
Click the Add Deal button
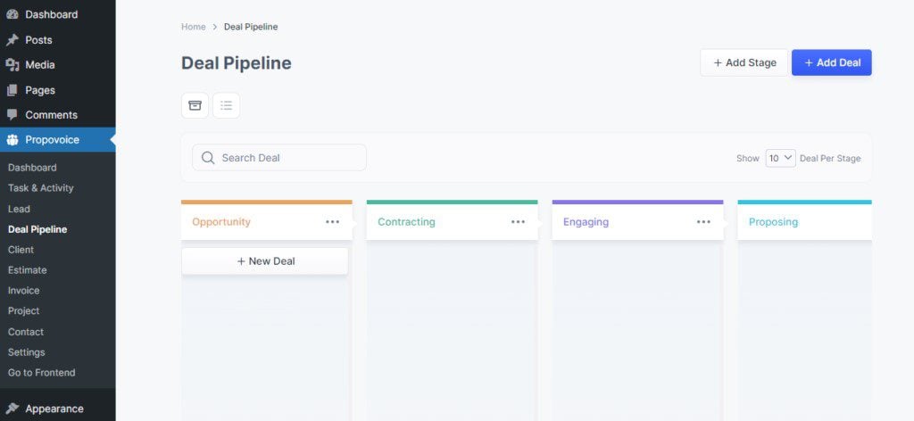831,62
